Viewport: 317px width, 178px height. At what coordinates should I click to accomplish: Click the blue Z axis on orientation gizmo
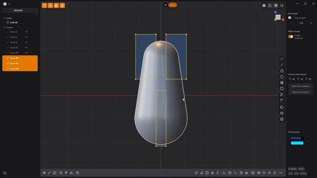tap(275, 12)
